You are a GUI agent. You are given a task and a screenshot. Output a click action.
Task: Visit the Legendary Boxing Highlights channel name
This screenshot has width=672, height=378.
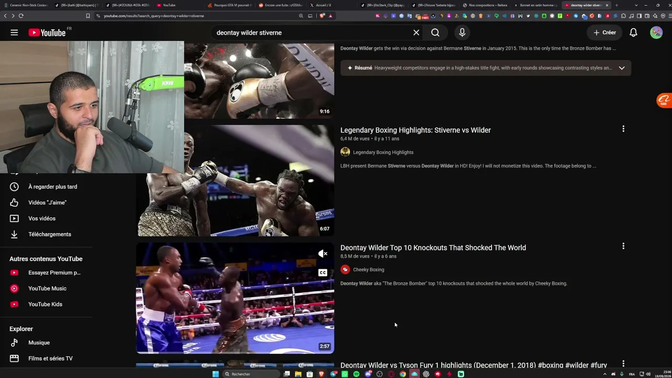pos(383,152)
